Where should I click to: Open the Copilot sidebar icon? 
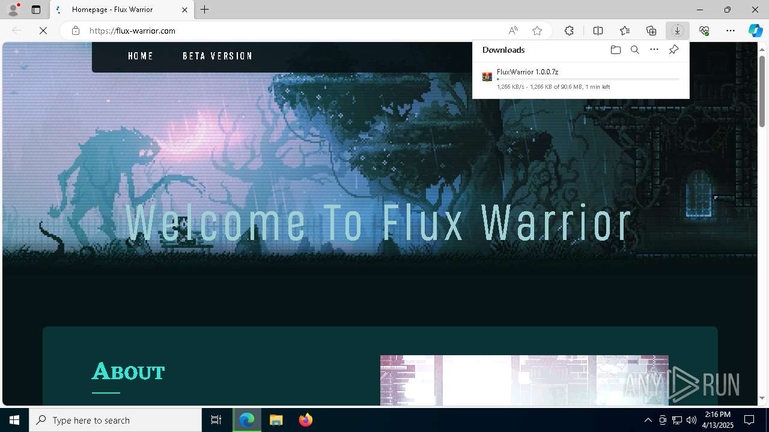point(755,31)
